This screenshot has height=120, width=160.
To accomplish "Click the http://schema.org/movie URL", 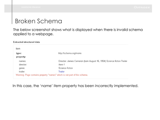I will click(70, 53).
